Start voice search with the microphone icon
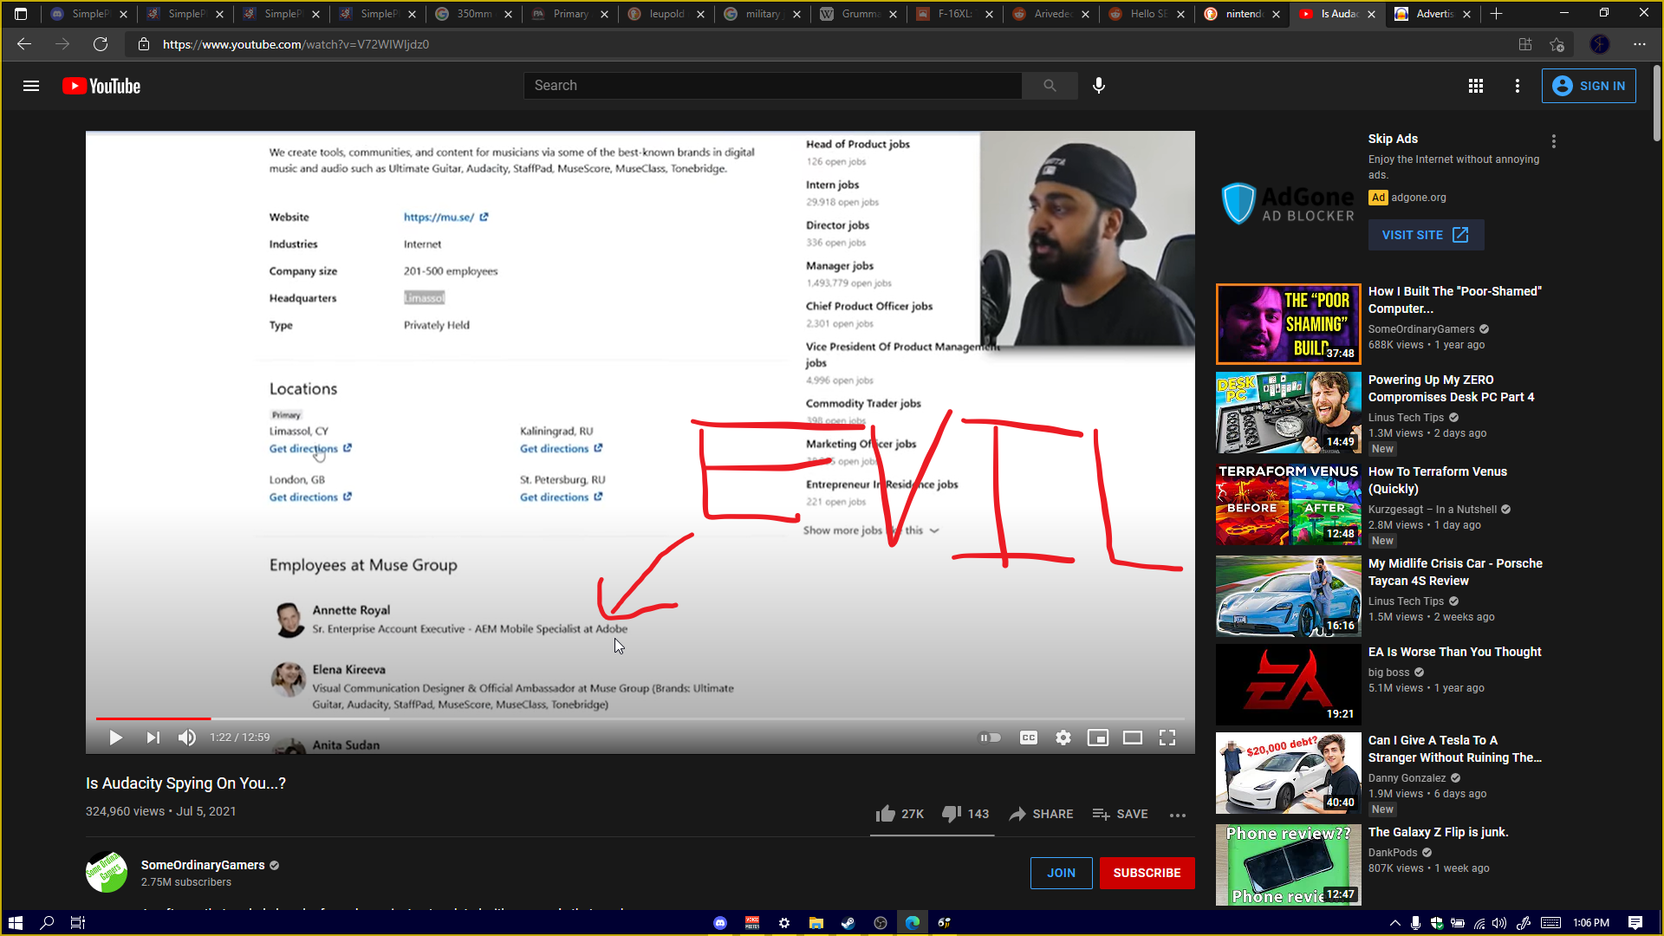Viewport: 1664px width, 936px height. pos(1099,86)
